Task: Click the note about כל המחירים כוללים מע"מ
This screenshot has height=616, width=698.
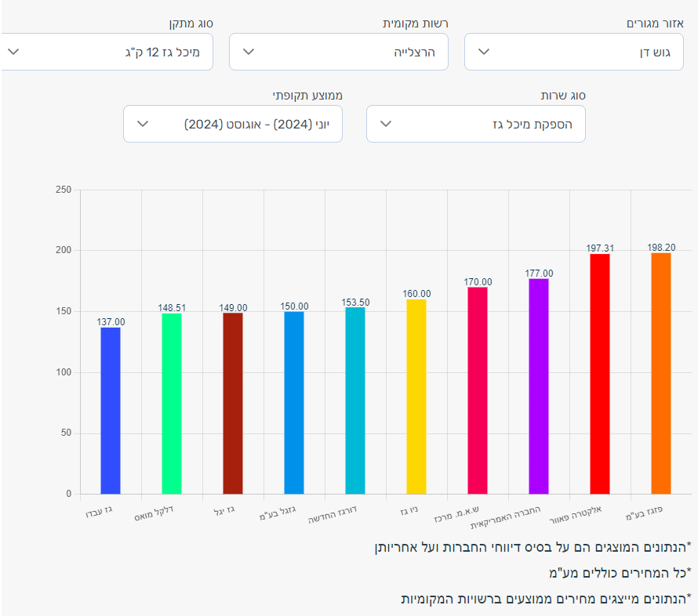Action: click(x=620, y=573)
